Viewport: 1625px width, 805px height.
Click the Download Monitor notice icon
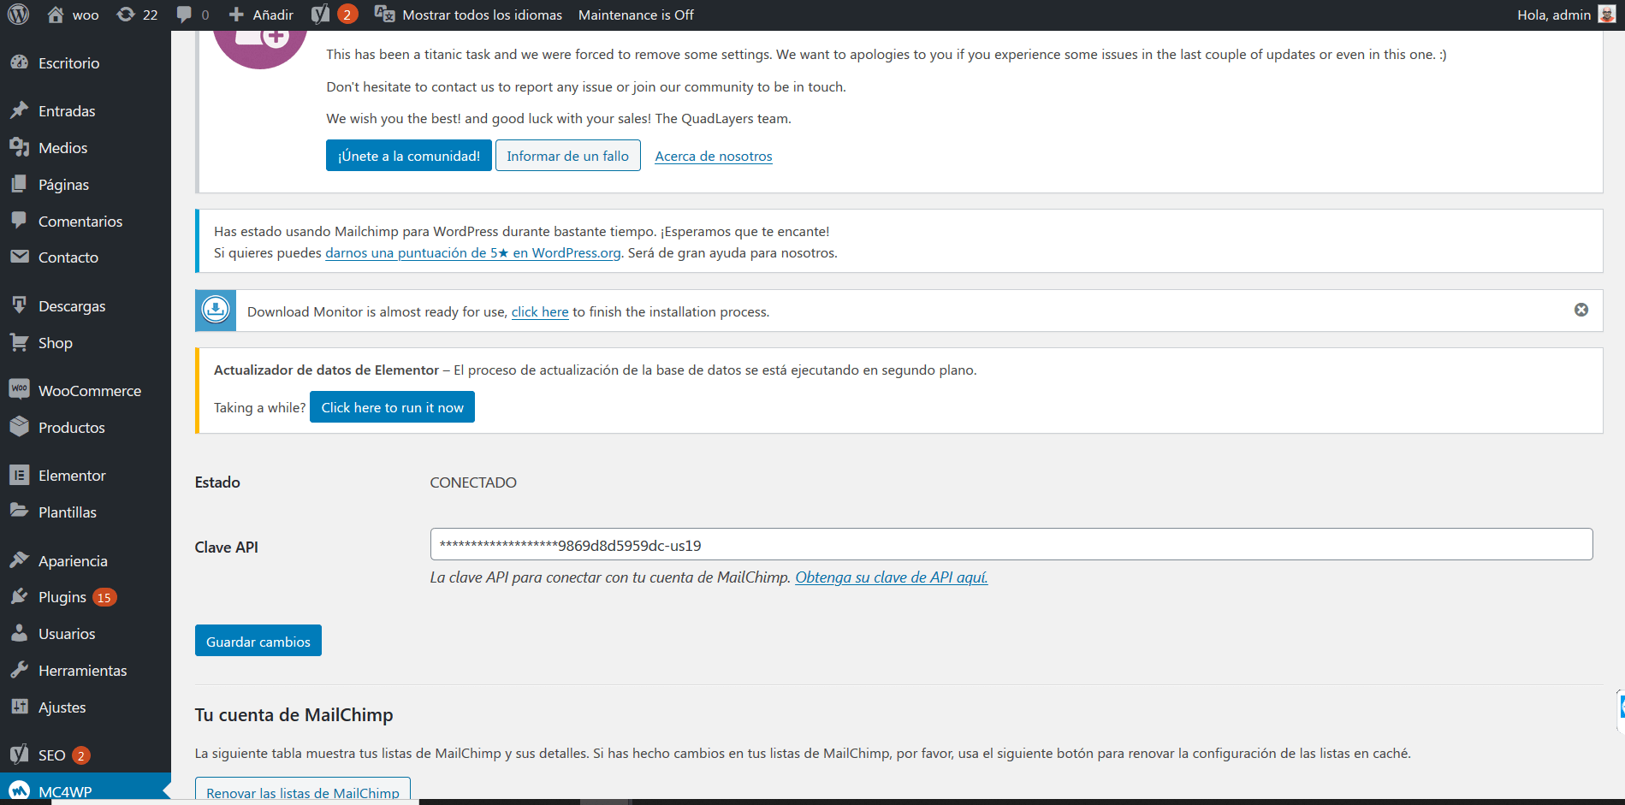216,310
